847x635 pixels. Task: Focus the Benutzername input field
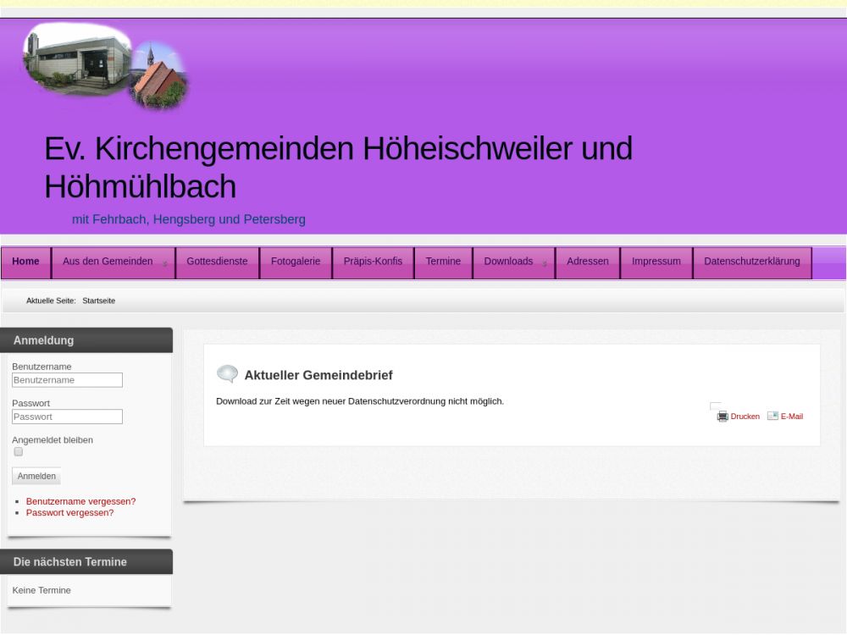click(x=67, y=380)
